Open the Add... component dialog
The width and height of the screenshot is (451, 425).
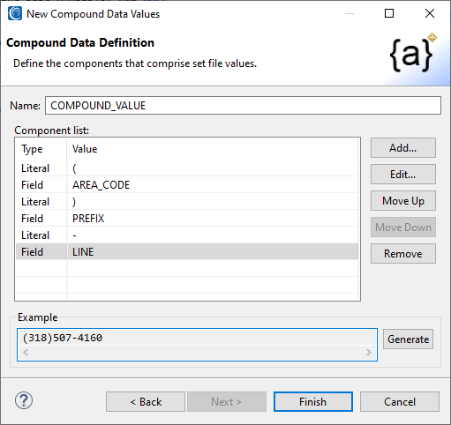403,148
